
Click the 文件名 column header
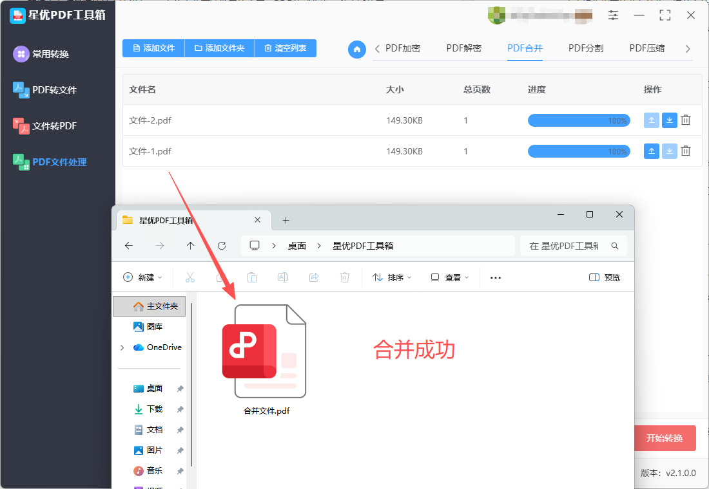(142, 89)
